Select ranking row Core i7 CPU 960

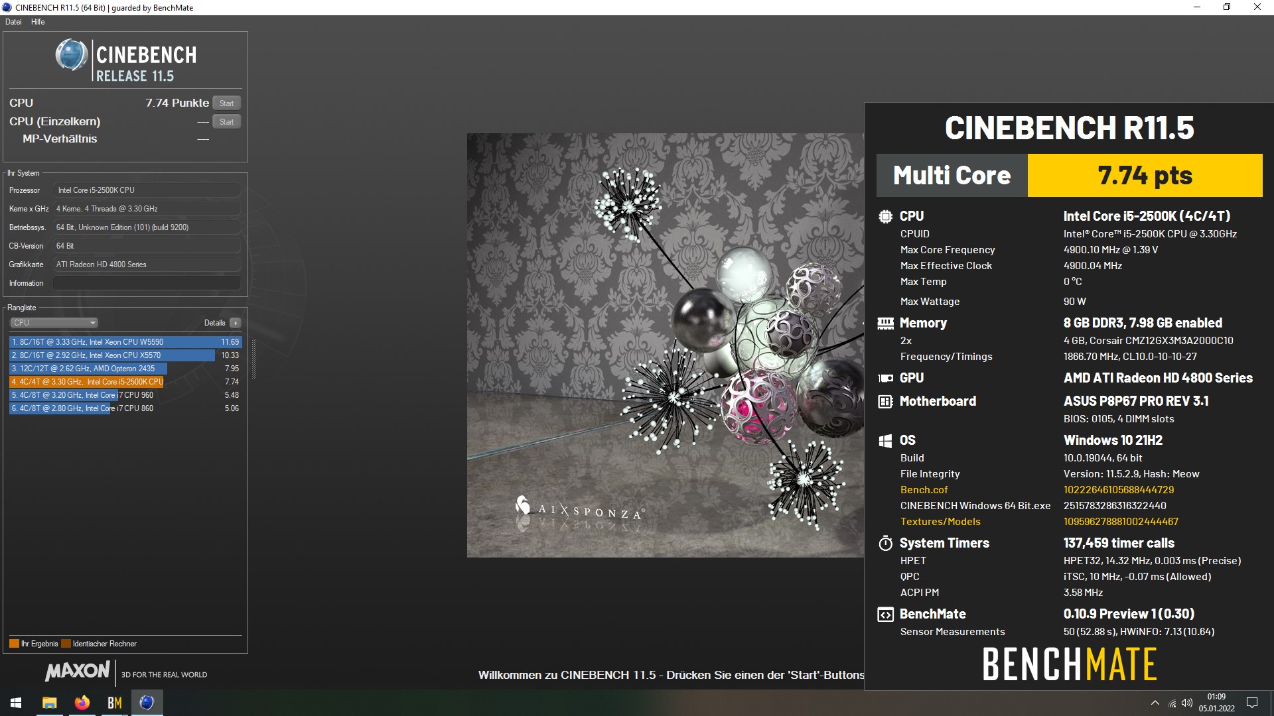pos(125,395)
